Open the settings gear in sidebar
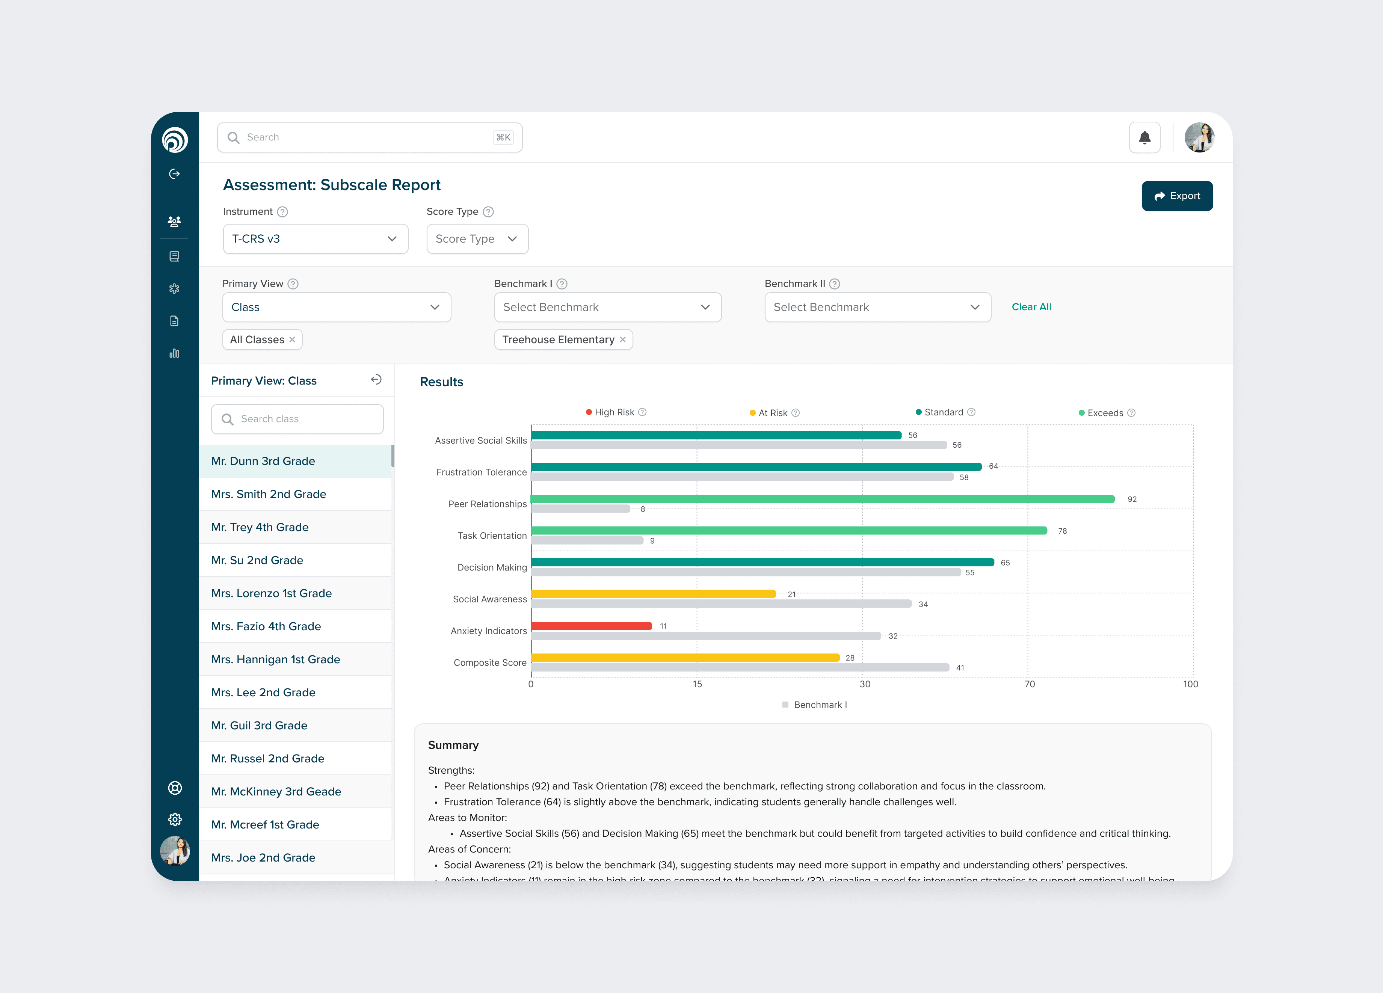Image resolution: width=1383 pixels, height=993 pixels. pos(174,819)
